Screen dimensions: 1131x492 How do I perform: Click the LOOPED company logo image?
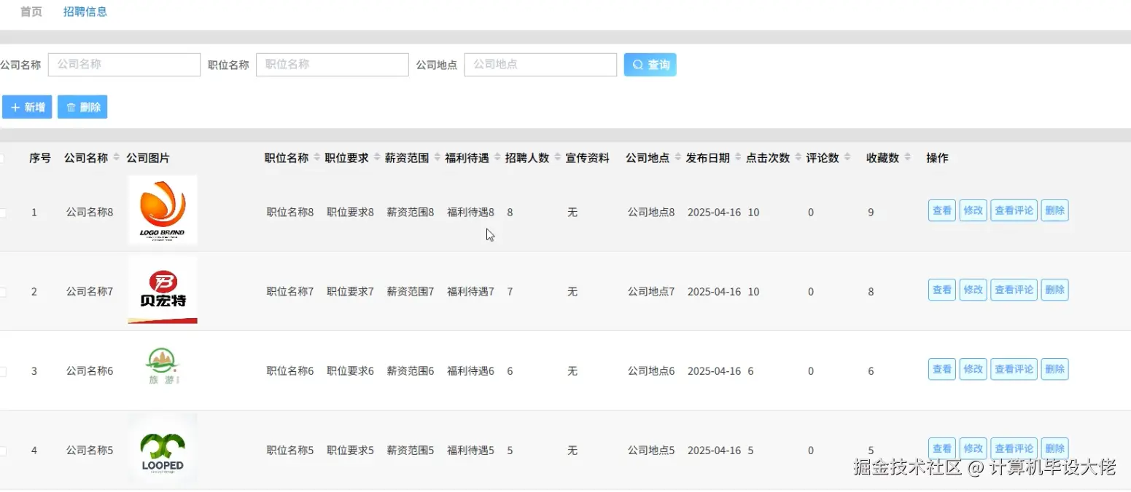tap(162, 449)
